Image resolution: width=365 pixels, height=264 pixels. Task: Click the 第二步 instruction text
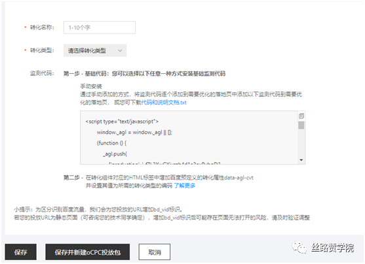[x=159, y=182]
